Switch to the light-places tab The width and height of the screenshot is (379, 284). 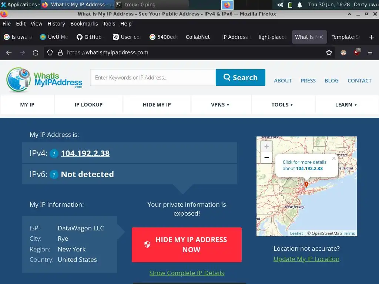click(273, 37)
